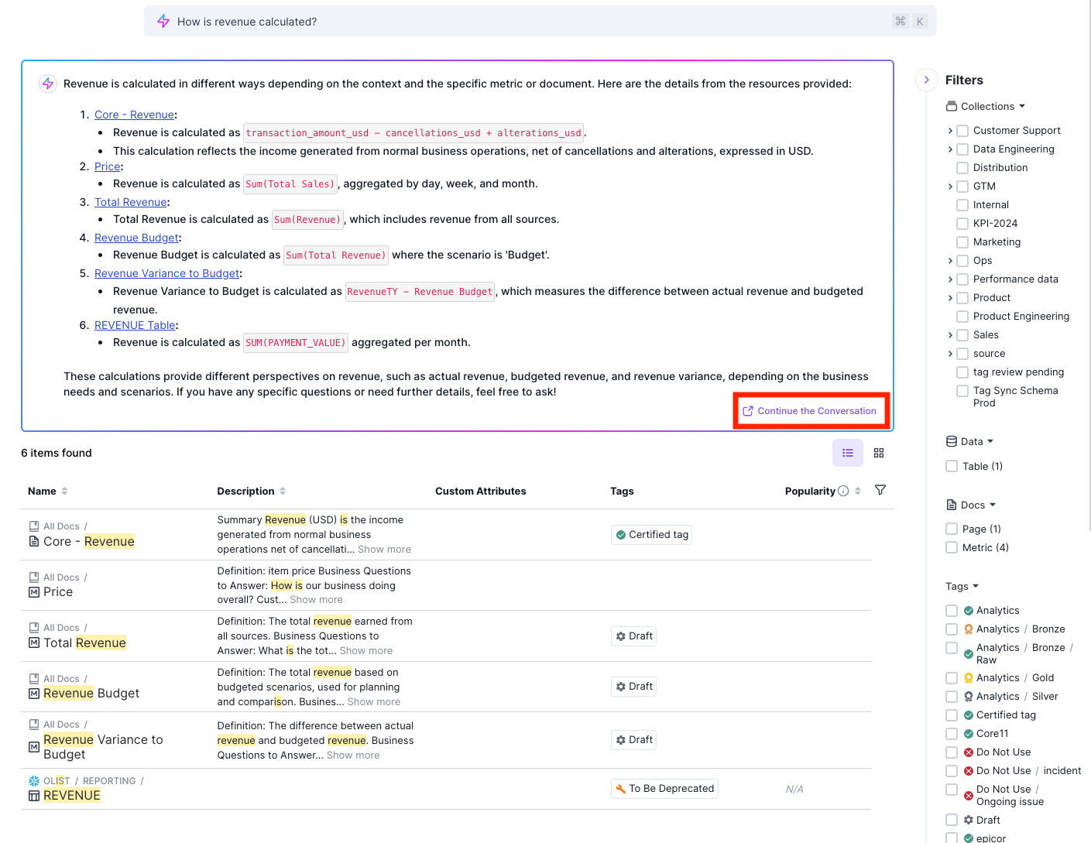
Task: Click Continue the Conversation button
Action: (x=810, y=411)
